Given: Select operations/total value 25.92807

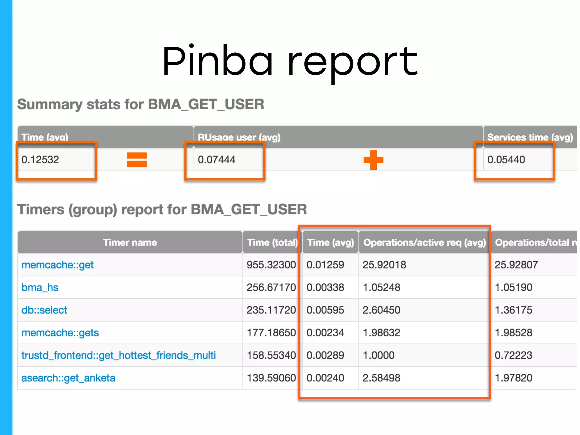Looking at the screenshot, I should tap(516, 265).
